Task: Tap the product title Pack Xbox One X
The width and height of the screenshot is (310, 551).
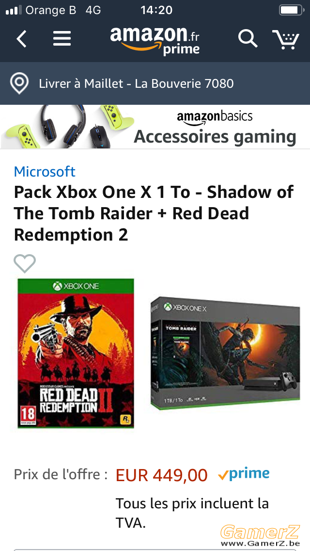Action: [x=154, y=213]
